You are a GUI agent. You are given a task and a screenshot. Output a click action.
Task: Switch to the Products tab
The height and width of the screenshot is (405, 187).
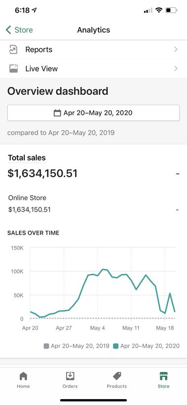coord(117,380)
